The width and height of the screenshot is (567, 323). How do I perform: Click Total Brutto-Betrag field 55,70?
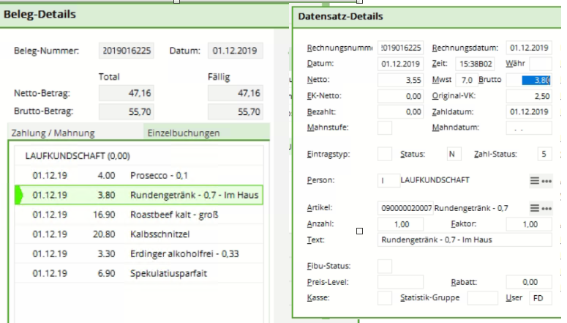pos(127,112)
